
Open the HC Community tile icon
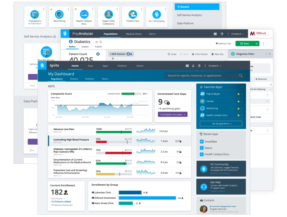[157, 15]
